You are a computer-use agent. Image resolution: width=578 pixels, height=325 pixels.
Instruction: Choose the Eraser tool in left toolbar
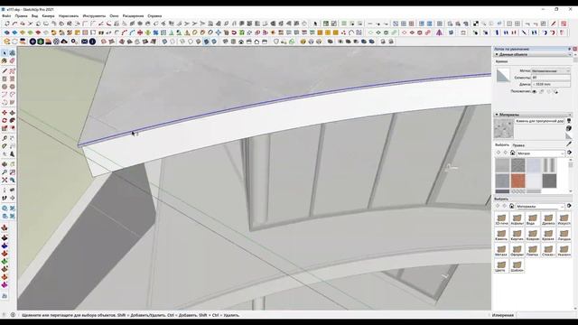12,60
